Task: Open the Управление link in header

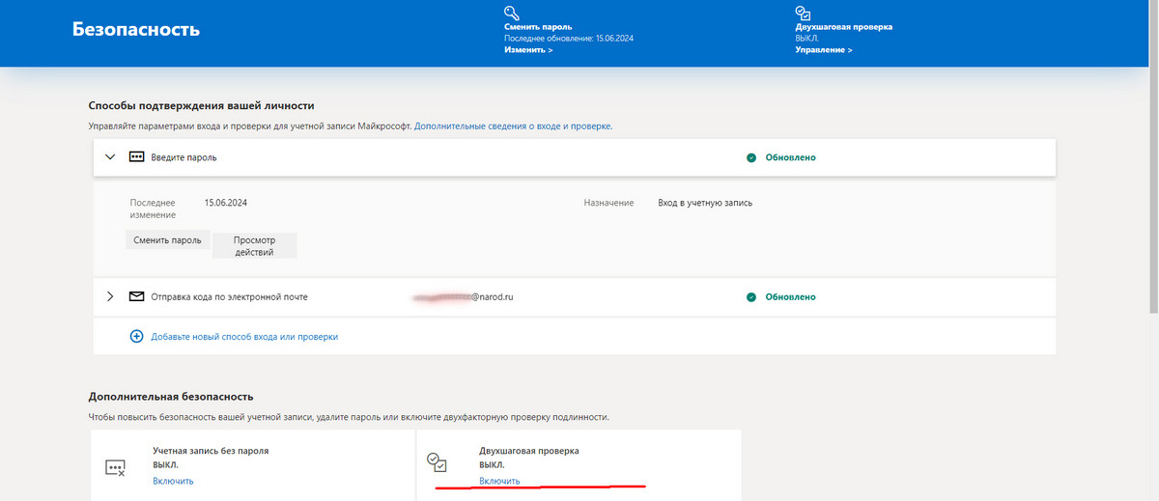Action: click(x=823, y=49)
